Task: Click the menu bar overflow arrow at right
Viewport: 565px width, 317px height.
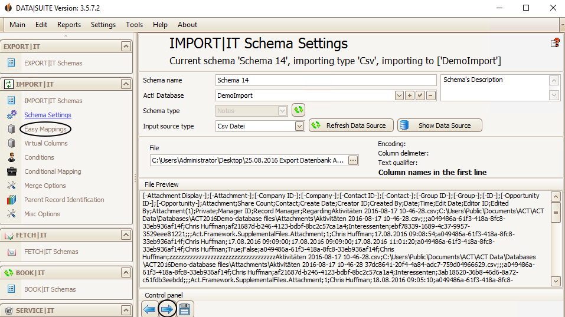Action: tap(562, 25)
